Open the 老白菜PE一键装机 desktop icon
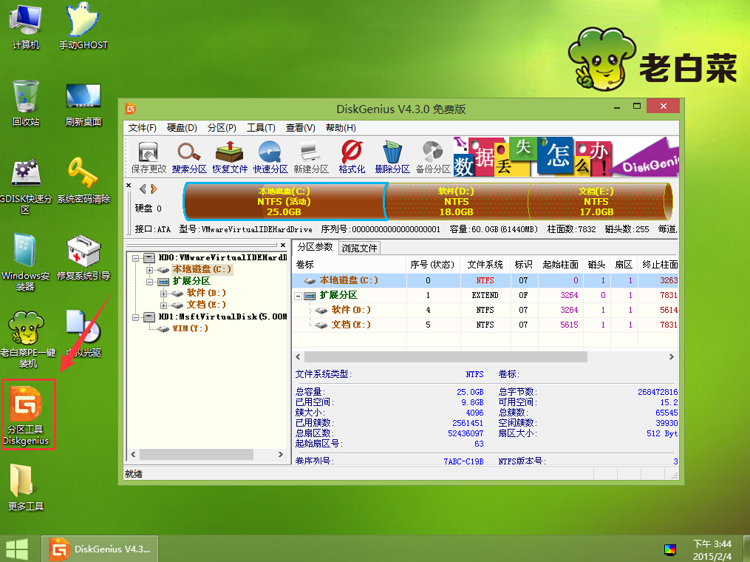This screenshot has height=562, width=750. coord(27,339)
